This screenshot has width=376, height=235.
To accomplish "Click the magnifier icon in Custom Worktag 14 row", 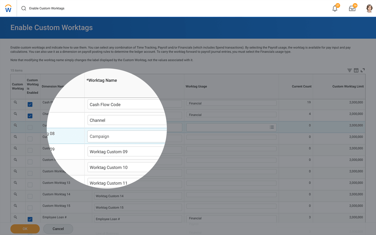I will (x=15, y=194).
